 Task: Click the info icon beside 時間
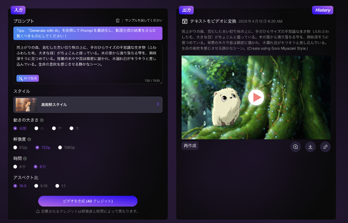(25, 158)
